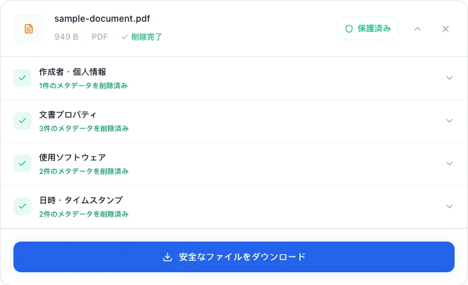Viewport: 468px width, 285px height.
Task: Expand the 使用ソフトウェア row chevron
Action: coord(449,164)
